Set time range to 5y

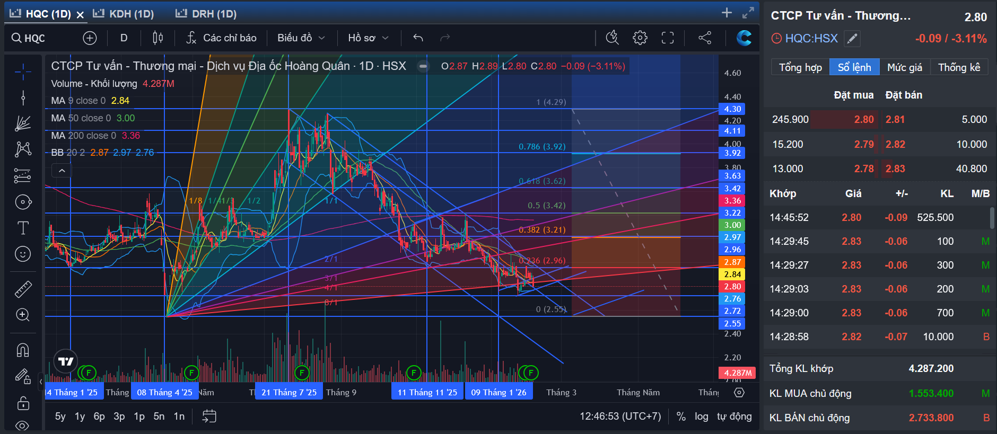point(60,417)
